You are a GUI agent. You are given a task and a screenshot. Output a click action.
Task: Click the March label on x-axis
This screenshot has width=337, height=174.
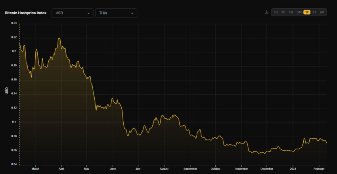point(35,169)
